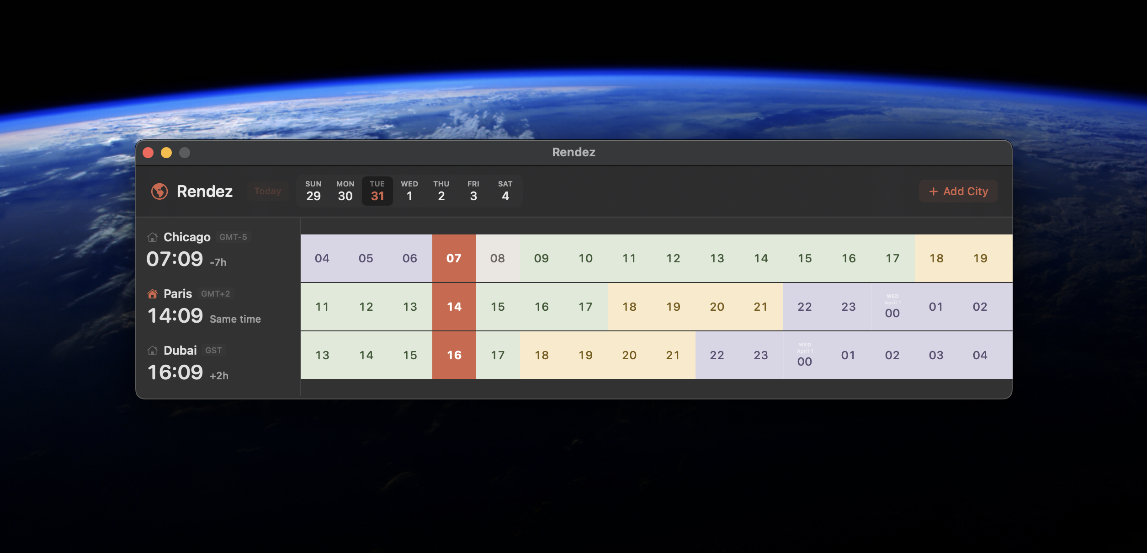Click the GMT-5 badge beside Chicago
This screenshot has height=553, width=1147.
pos(233,237)
